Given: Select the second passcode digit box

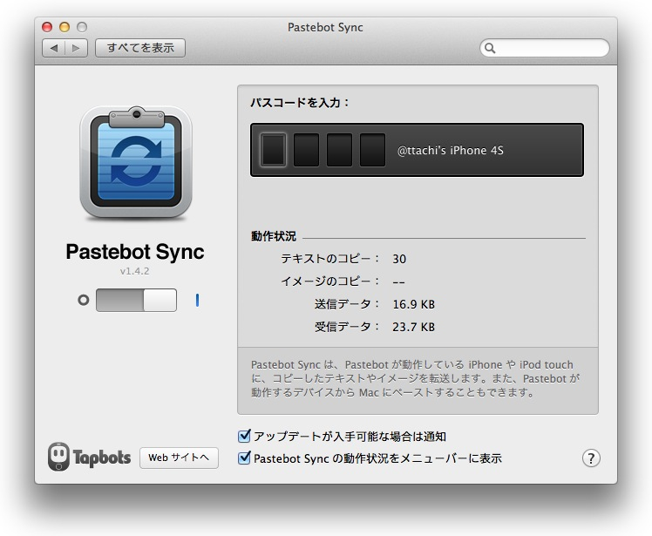Looking at the screenshot, I should (x=306, y=150).
